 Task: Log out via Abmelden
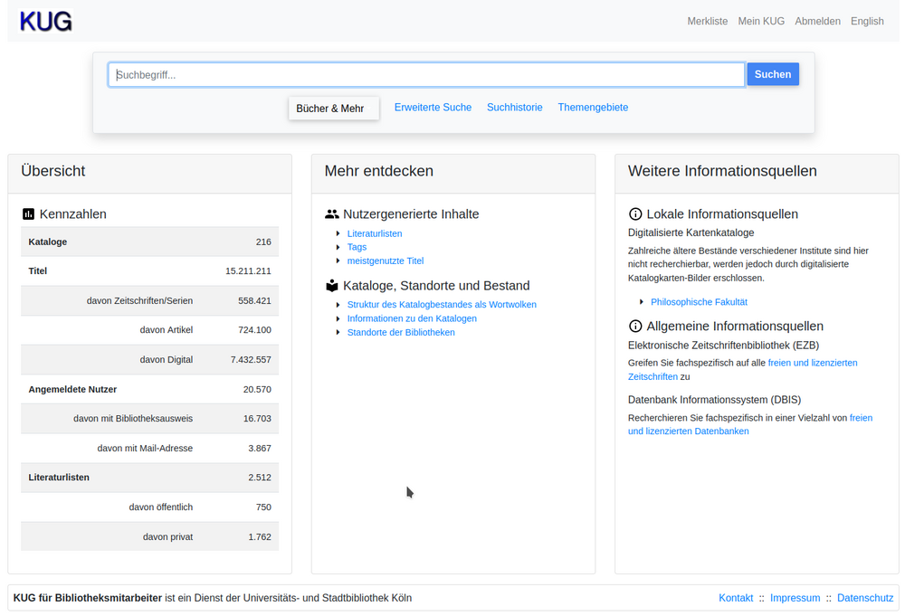[x=817, y=22]
